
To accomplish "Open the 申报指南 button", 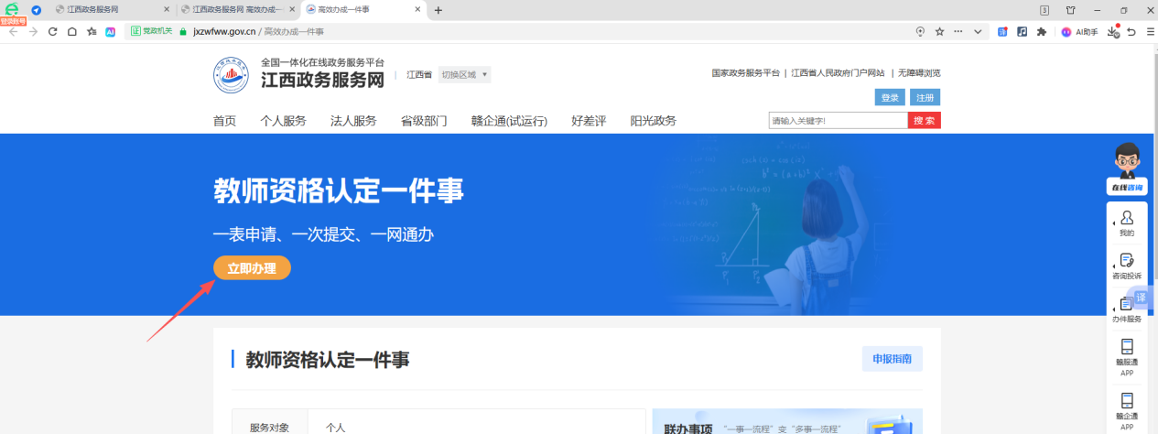I will pos(892,359).
